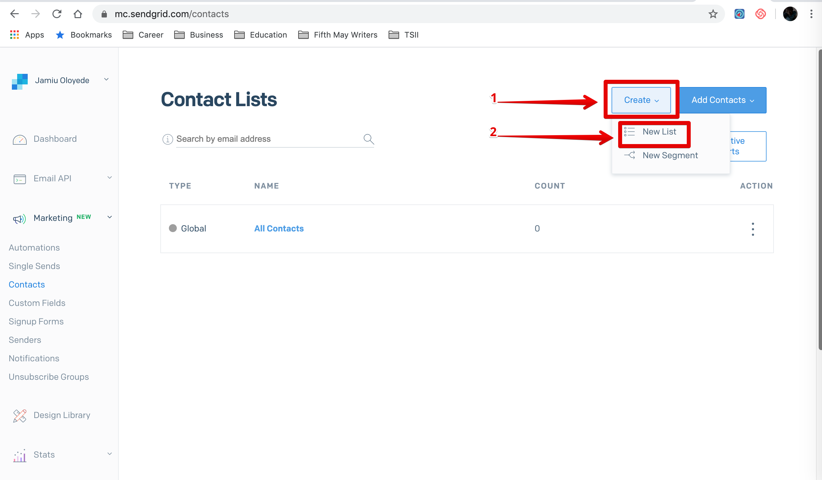
Task: Open the All Contacts list link
Action: pos(279,228)
